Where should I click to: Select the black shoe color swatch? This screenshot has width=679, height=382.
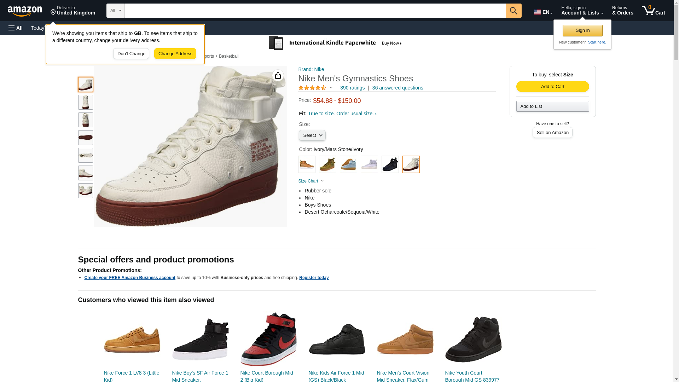pyautogui.click(x=390, y=164)
